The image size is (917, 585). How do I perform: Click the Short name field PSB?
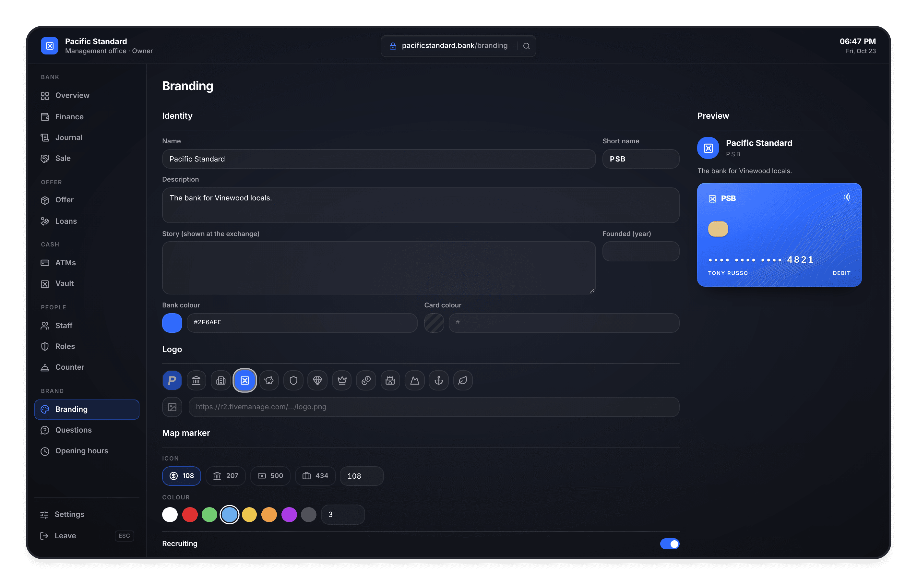tap(640, 159)
